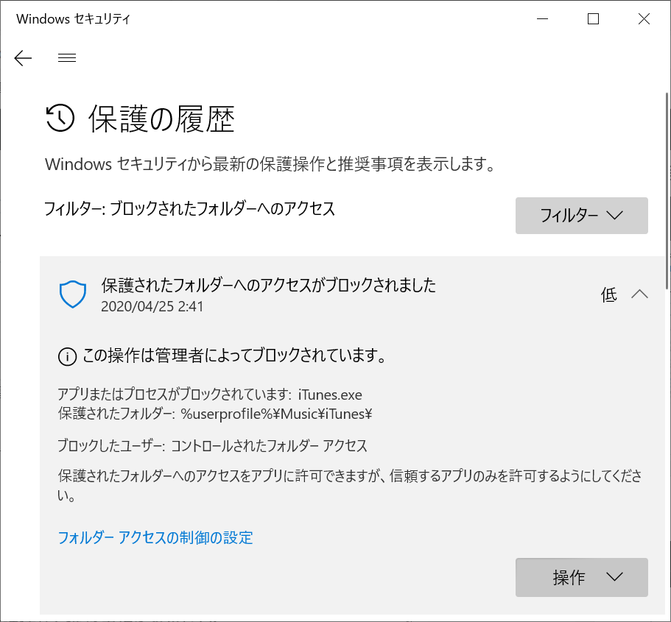
Task: Open フォルダー アクセスの制御の設定 link
Action: click(155, 538)
